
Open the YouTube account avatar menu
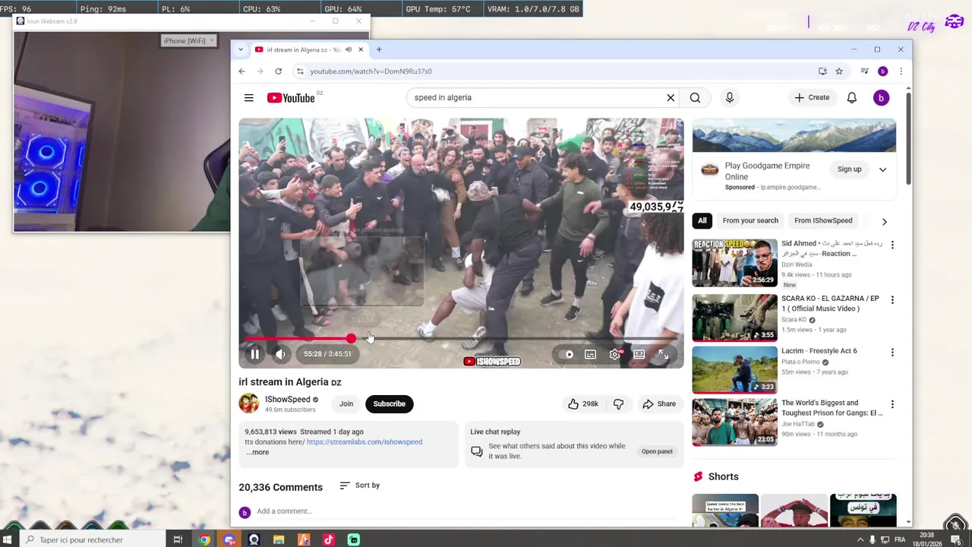point(881,97)
